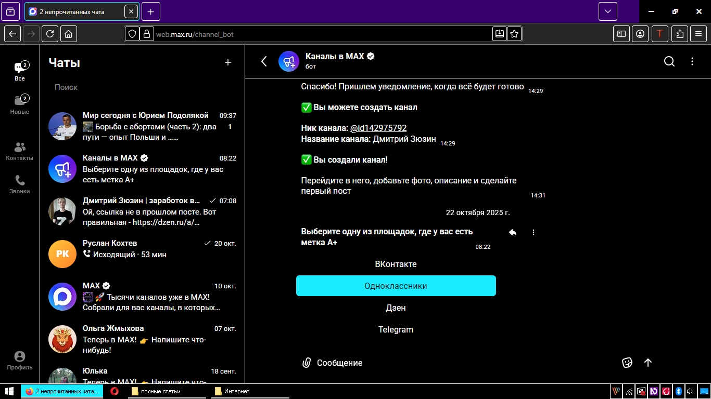Switch to the 'Все' chats tab

20,72
